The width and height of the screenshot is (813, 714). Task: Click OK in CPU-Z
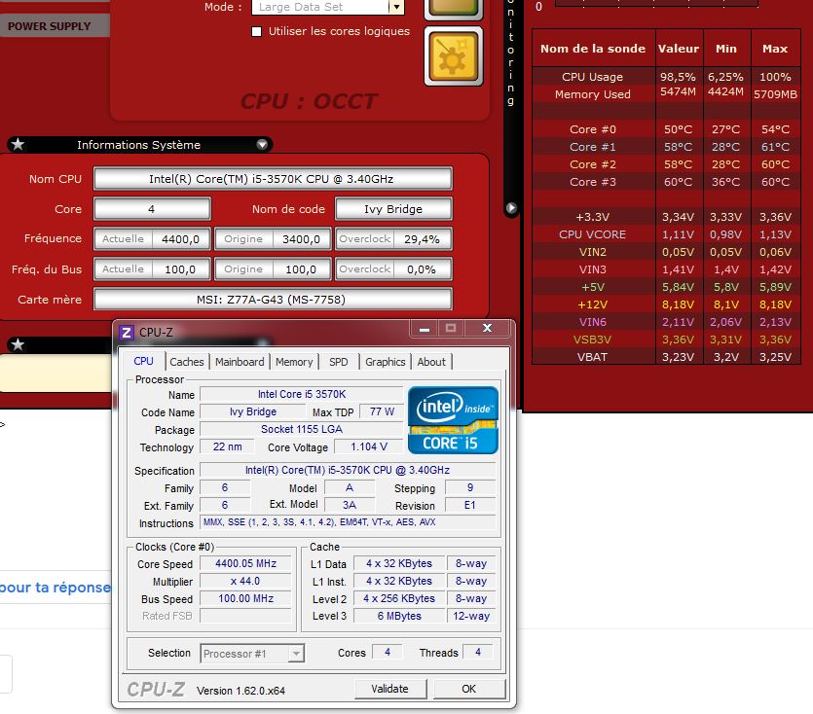[468, 689]
